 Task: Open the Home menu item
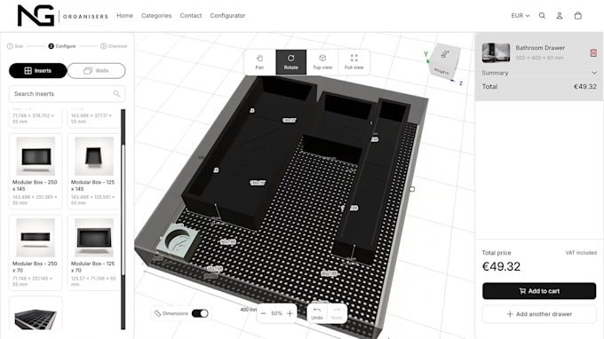pyautogui.click(x=125, y=15)
